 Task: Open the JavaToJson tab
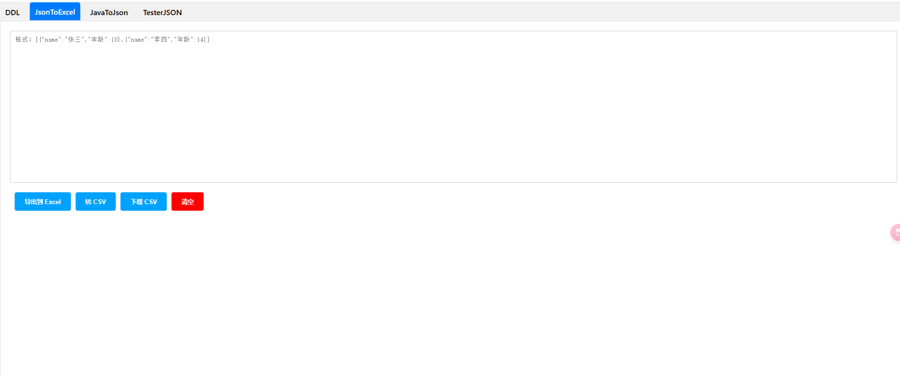pyautogui.click(x=109, y=12)
